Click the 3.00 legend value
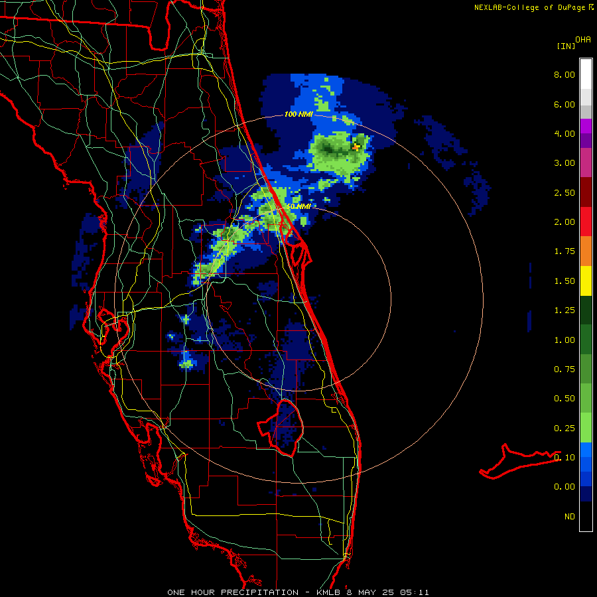This screenshot has width=597, height=597. point(564,163)
